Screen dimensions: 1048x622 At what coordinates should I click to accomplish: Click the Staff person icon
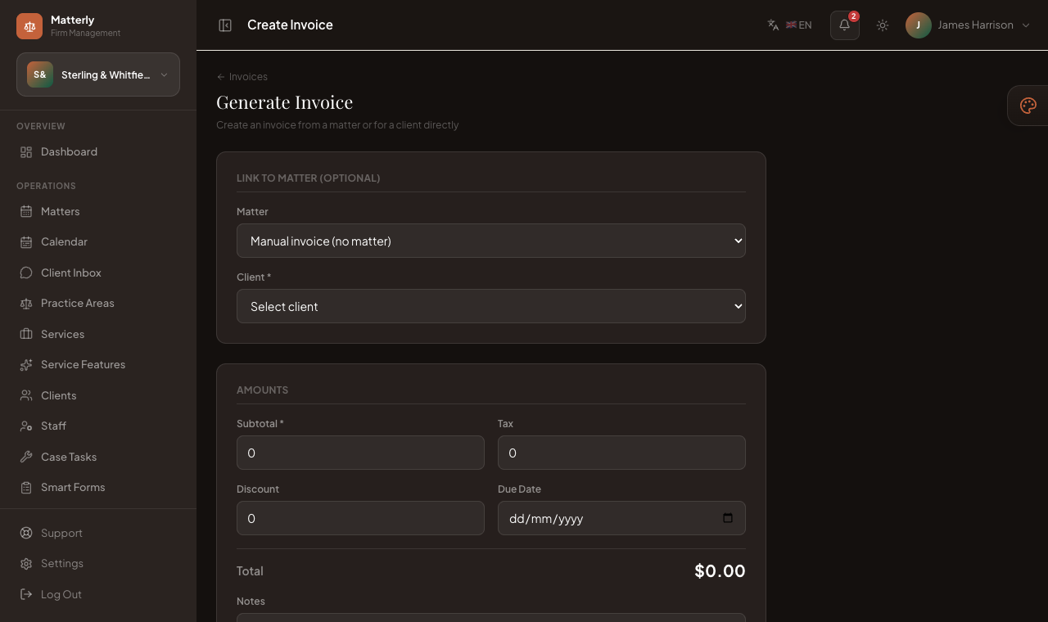(x=26, y=426)
